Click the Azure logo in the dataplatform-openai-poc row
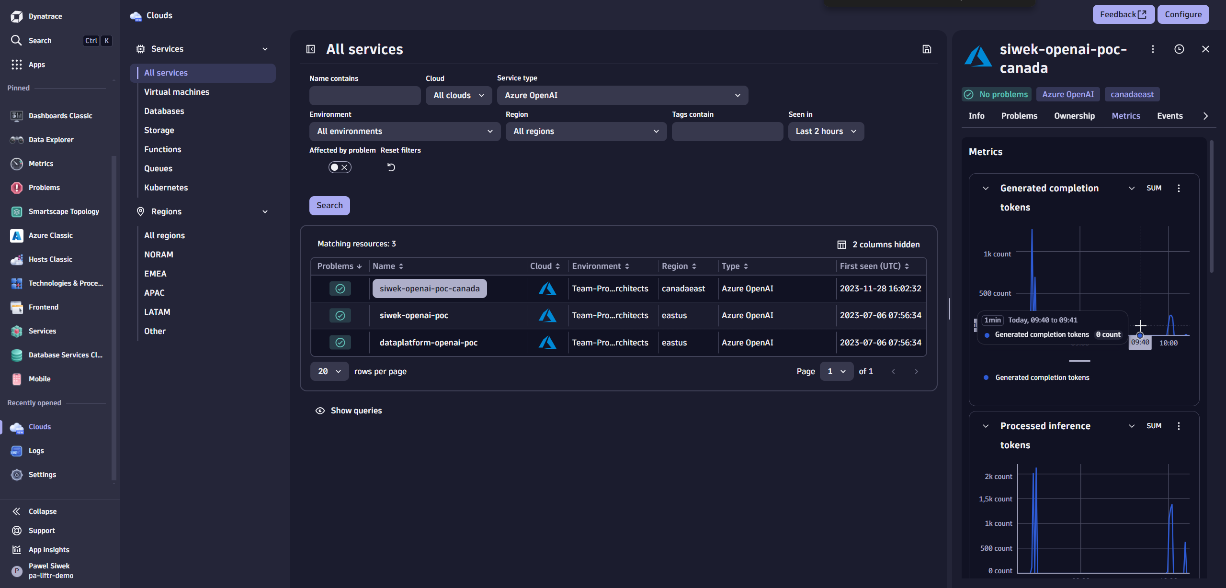The width and height of the screenshot is (1226, 588). click(547, 342)
